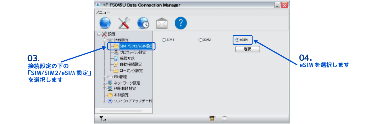Expand the ソフトウェアアップデート tree node
The width and height of the screenshot is (384, 124).
pos(105,101)
